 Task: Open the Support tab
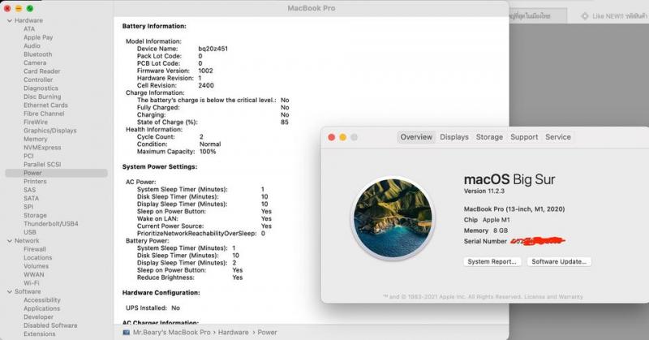click(x=524, y=137)
